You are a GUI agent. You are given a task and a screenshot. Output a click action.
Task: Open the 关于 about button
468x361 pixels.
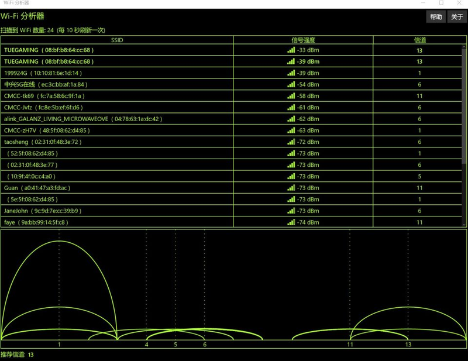(457, 17)
